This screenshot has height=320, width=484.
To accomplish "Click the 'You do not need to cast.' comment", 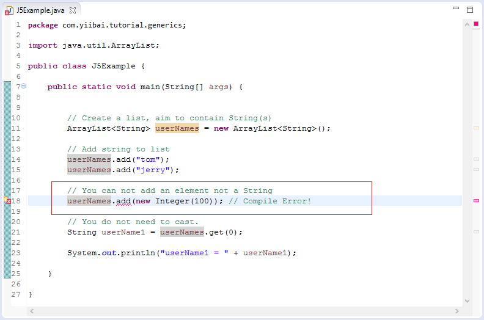I will tap(133, 222).
